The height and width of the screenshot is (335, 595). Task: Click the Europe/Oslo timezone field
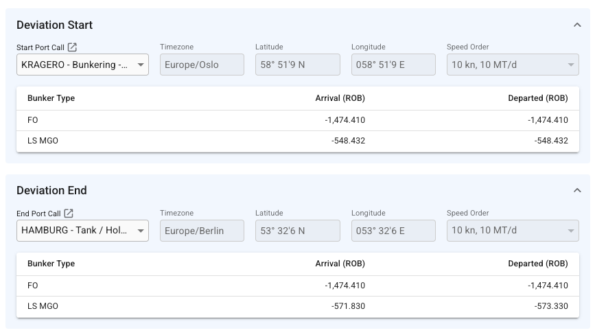pos(202,65)
